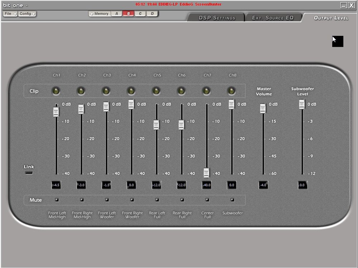The image size is (358, 268).
Task: Click the Ch7 level value field
Action: [x=207, y=185]
